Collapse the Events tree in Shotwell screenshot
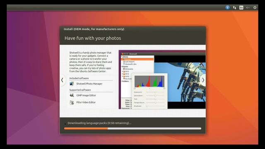Screen dimensions: 265x149 tap(121, 67)
